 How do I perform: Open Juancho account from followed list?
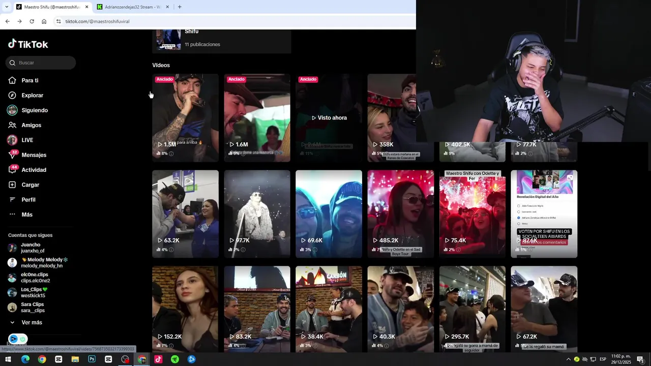coord(33,248)
